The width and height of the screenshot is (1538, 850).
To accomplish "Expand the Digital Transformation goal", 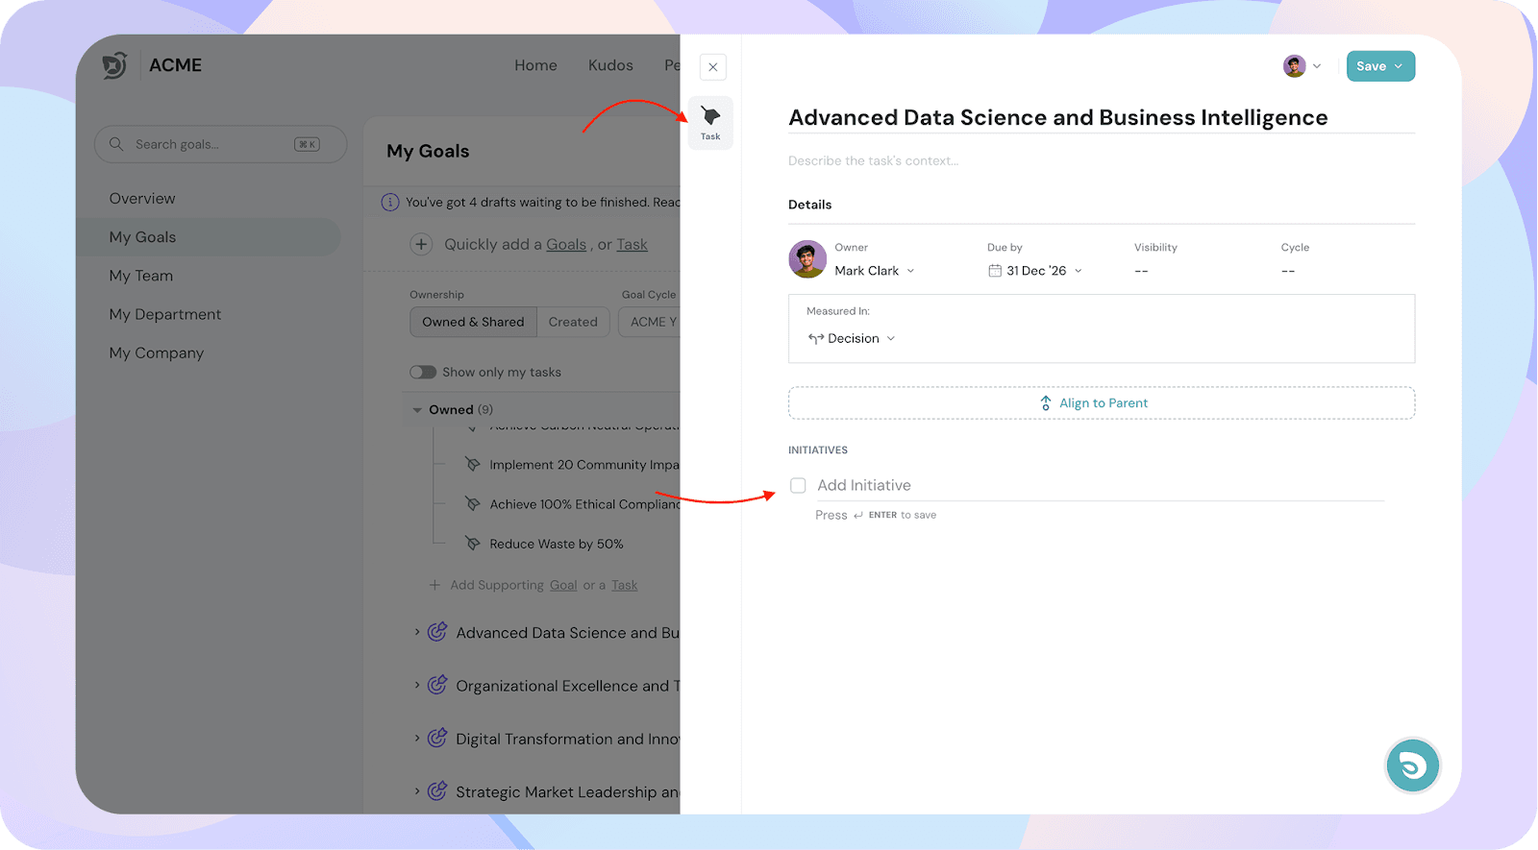I will (x=417, y=739).
